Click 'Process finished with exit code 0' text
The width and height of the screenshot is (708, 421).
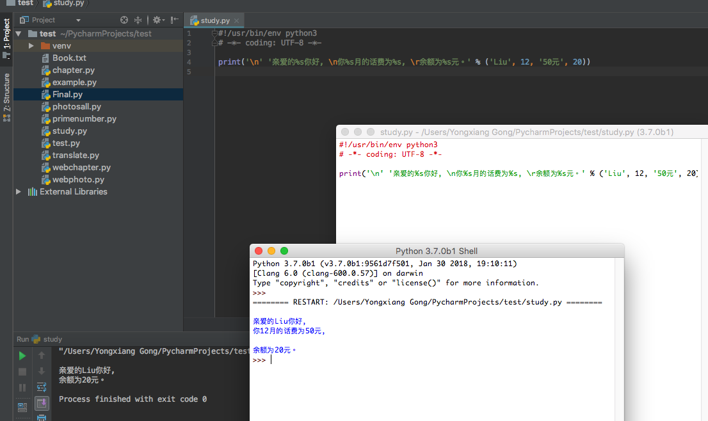133,399
